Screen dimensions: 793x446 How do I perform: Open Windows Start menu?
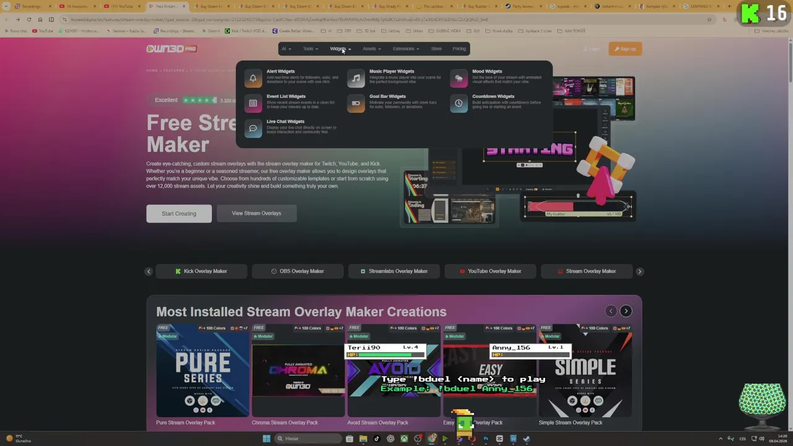coord(266,439)
